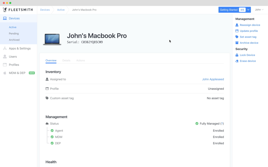The image size is (268, 167).
Task: Click the FLEETSMITH wordmark text
Action: (x=21, y=10)
